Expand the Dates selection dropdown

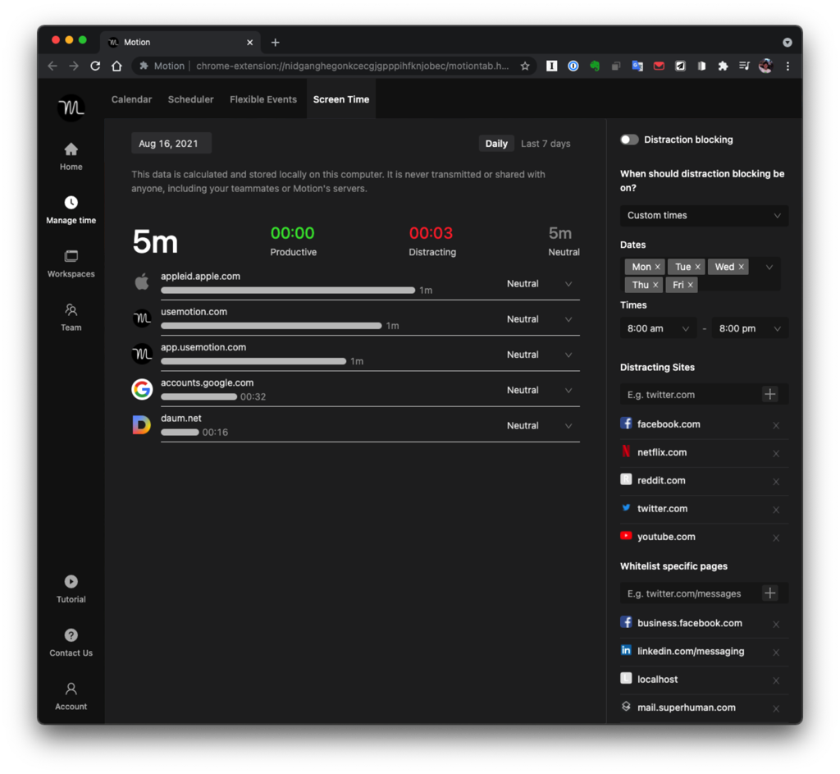tap(769, 267)
